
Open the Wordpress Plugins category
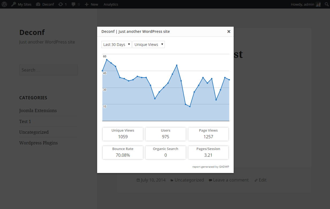click(39, 143)
